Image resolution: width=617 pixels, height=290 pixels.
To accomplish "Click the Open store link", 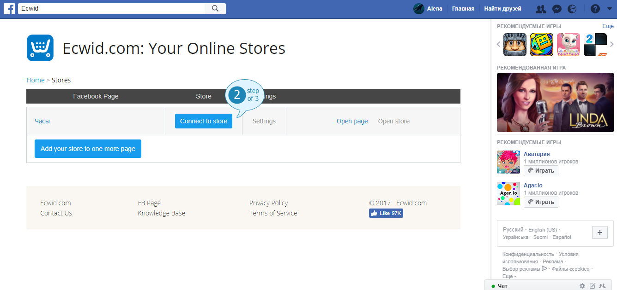I will point(394,121).
